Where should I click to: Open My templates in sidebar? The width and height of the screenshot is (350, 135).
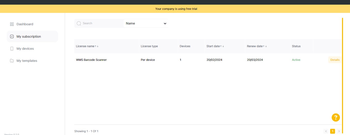[x=27, y=61]
